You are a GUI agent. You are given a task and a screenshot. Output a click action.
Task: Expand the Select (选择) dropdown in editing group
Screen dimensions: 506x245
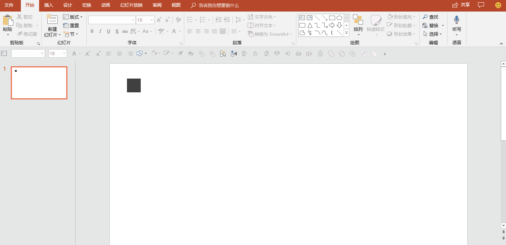coord(433,34)
